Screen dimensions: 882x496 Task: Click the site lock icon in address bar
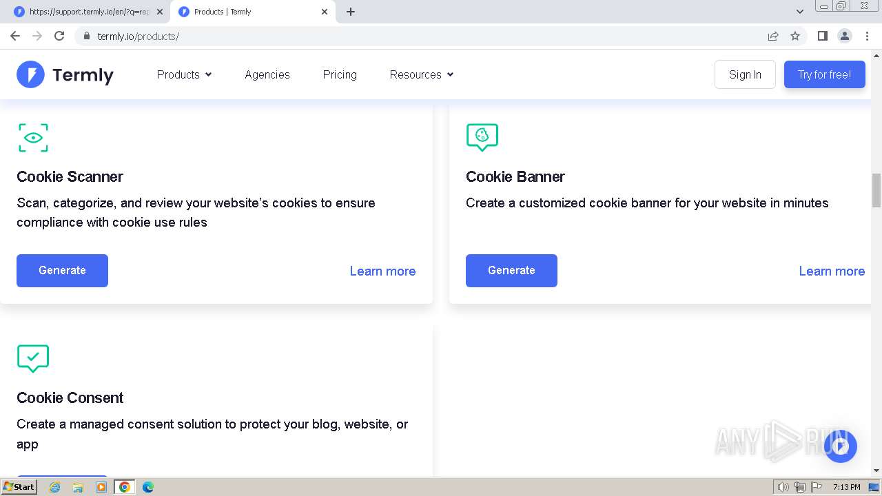tap(86, 36)
